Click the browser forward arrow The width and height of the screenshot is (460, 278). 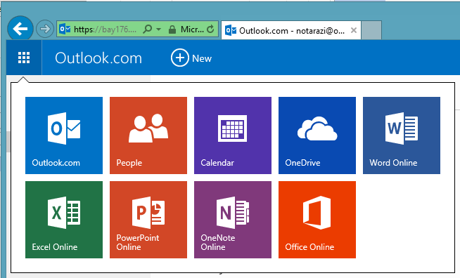(45, 29)
